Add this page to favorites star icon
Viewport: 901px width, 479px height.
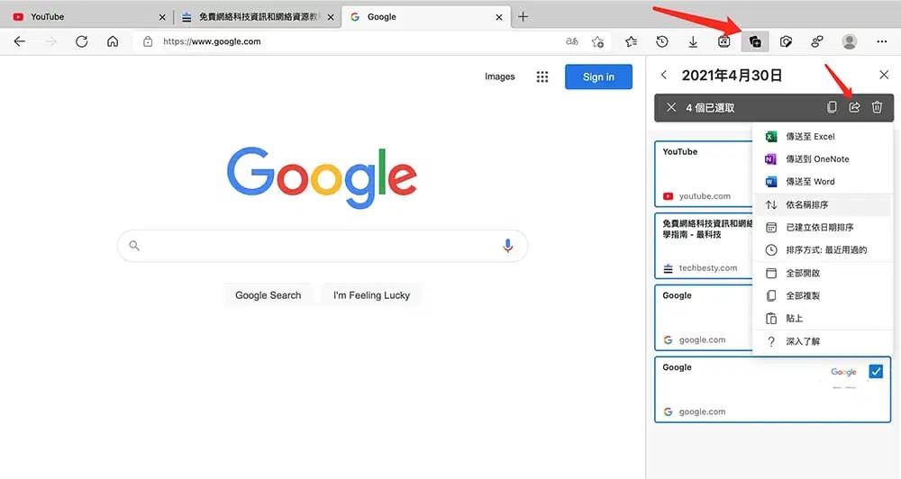pyautogui.click(x=597, y=41)
